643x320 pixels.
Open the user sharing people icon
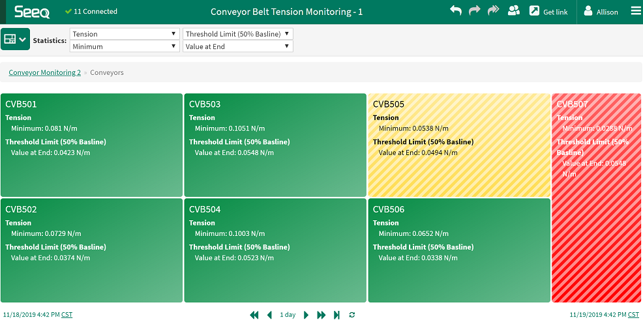click(x=514, y=10)
